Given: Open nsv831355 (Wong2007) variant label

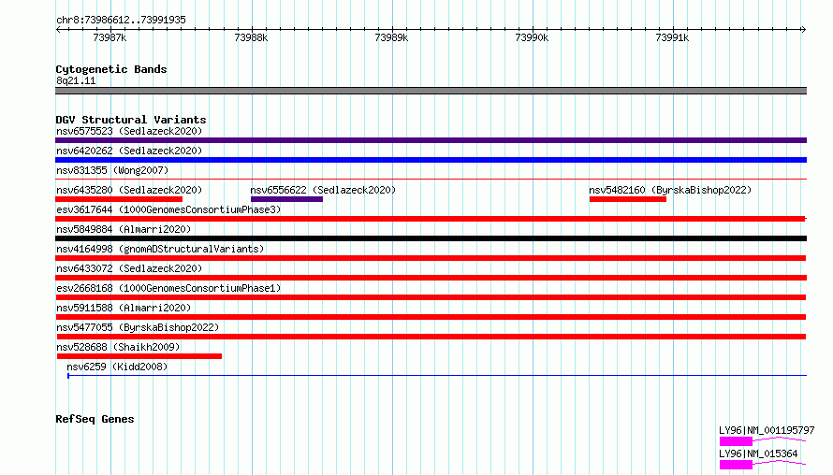Looking at the screenshot, I should pyautogui.click(x=112, y=170).
